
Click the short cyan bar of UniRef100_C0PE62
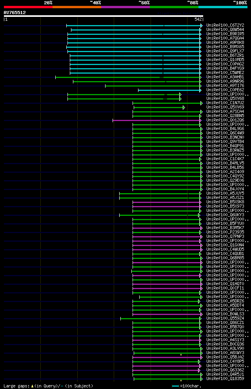(x=170, y=90)
